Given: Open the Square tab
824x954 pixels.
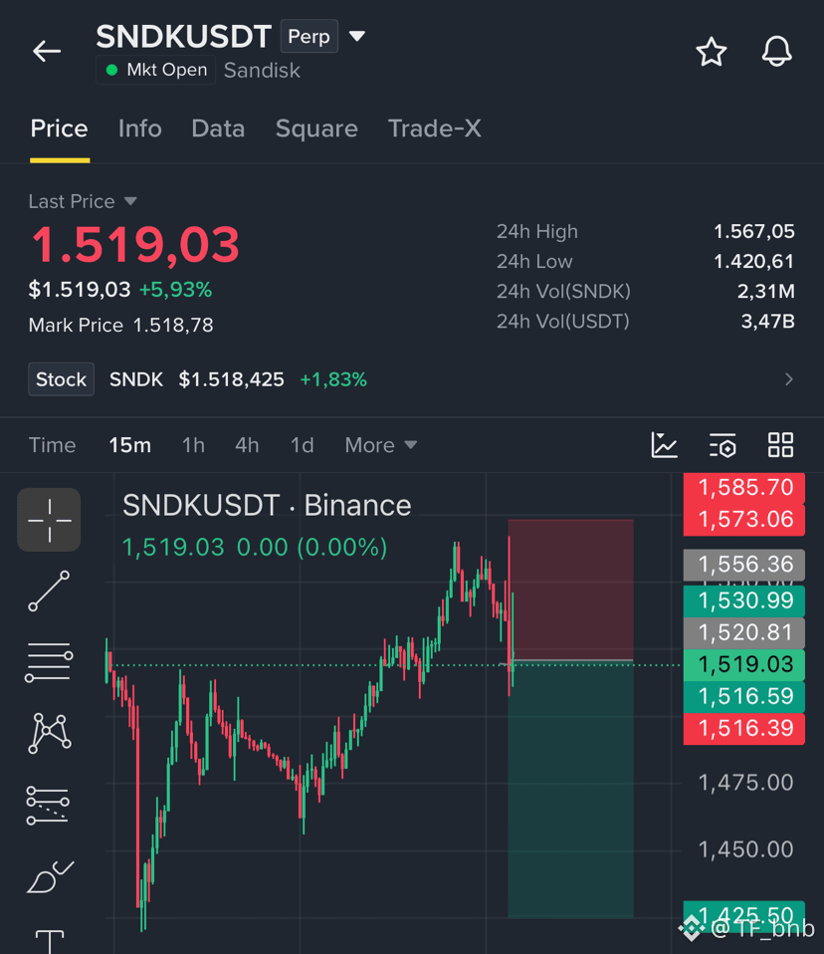Looking at the screenshot, I should pyautogui.click(x=316, y=129).
